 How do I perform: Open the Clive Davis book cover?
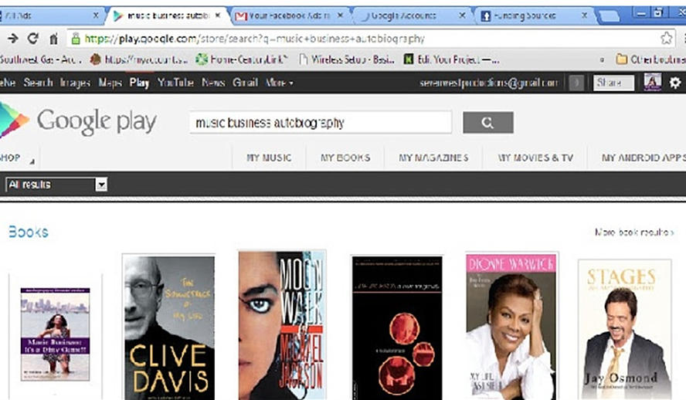tap(169, 327)
